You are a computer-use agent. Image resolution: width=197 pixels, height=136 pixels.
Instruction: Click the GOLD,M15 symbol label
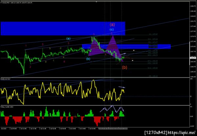[6, 3]
